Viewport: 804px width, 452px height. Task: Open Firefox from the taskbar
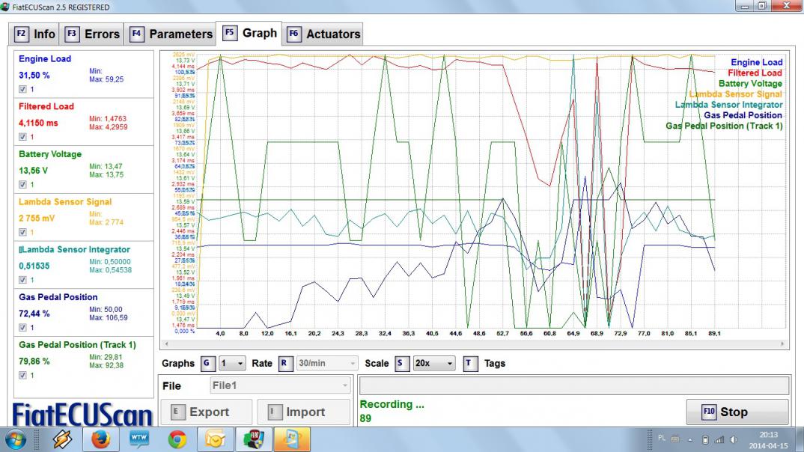coord(101,439)
